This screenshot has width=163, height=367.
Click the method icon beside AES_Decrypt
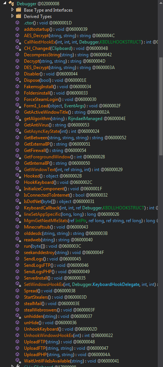pos(18,36)
